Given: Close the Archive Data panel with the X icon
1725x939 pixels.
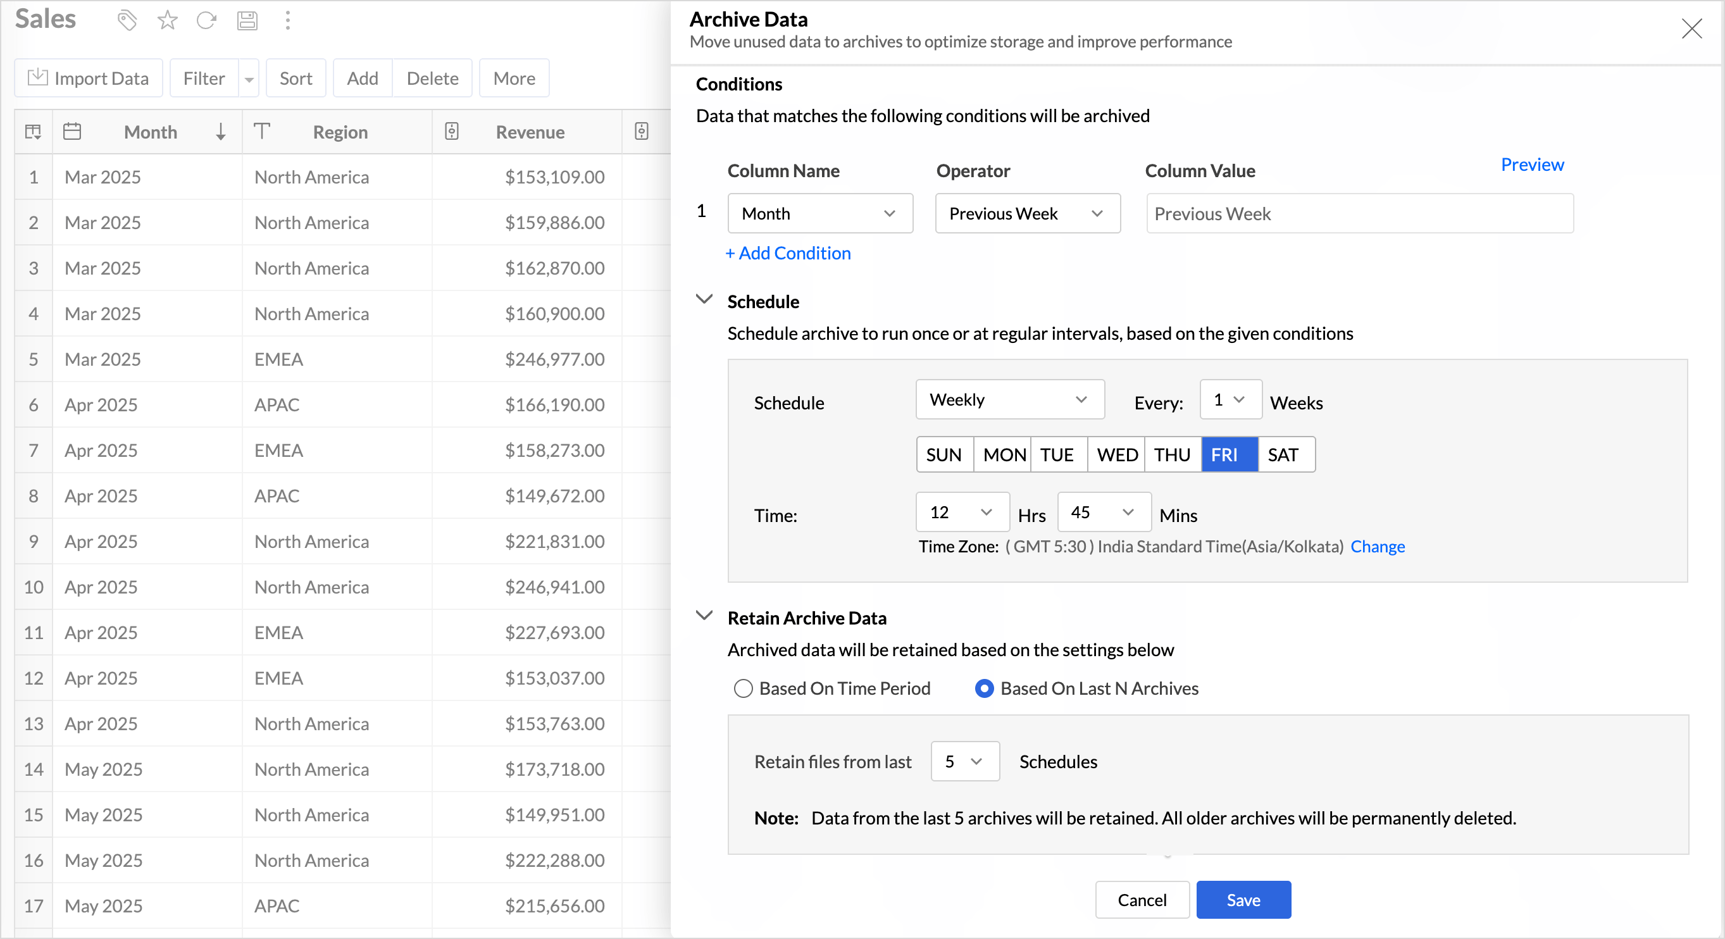Looking at the screenshot, I should click(x=1691, y=29).
